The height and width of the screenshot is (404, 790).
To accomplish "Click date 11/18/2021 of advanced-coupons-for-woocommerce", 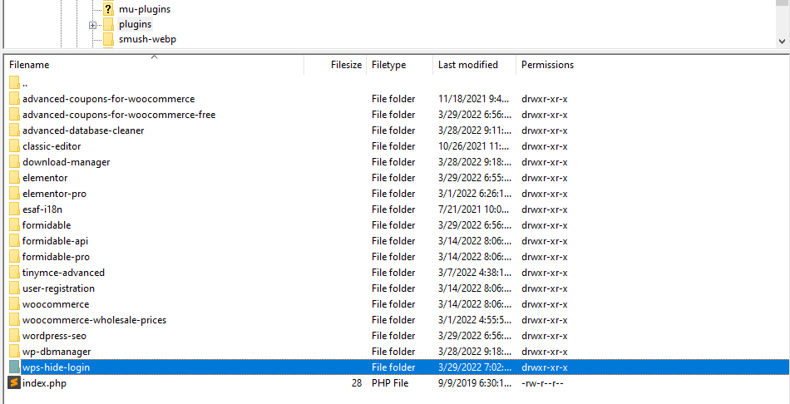I will click(x=474, y=99).
